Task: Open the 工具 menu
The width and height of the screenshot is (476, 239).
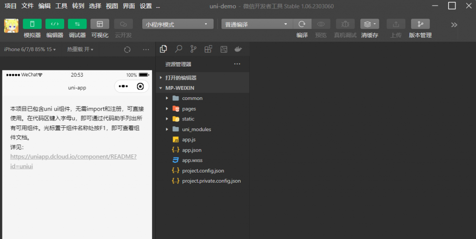Action: [61, 6]
